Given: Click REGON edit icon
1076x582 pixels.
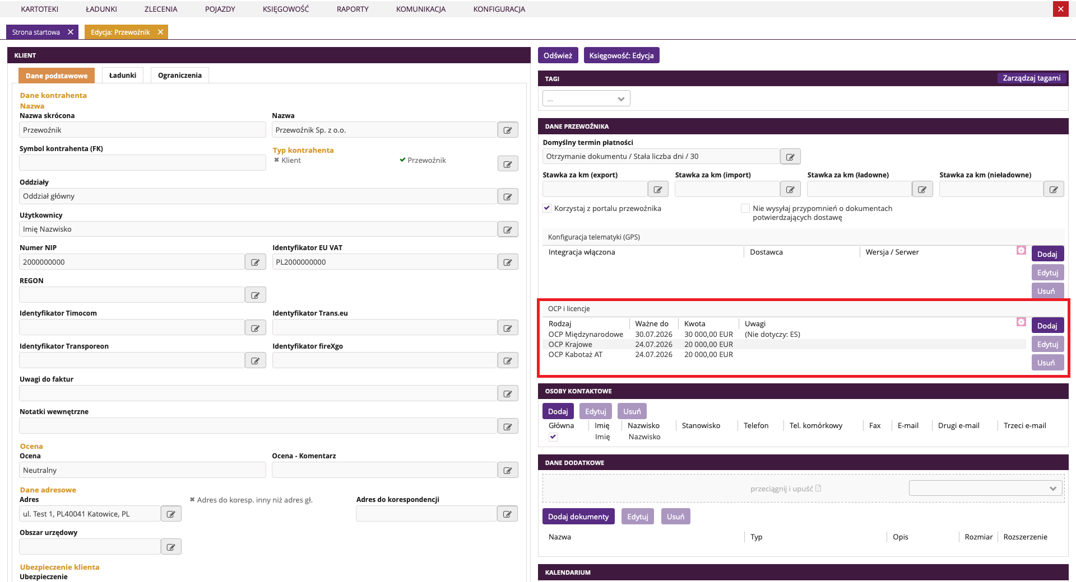Looking at the screenshot, I should click(256, 295).
